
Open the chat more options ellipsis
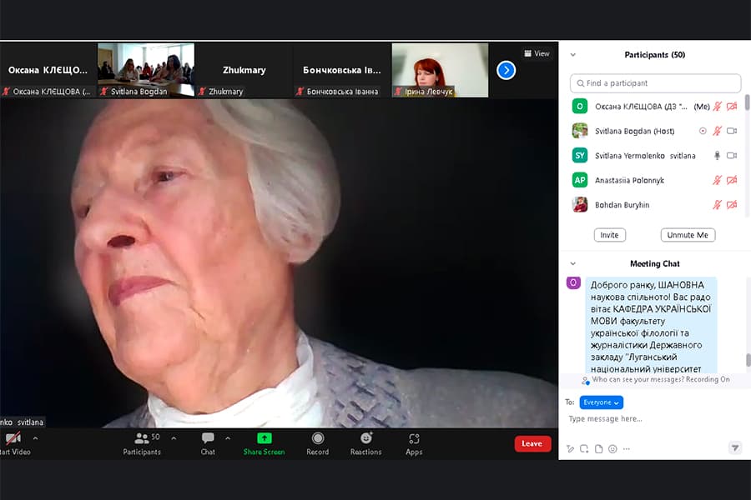(x=627, y=449)
